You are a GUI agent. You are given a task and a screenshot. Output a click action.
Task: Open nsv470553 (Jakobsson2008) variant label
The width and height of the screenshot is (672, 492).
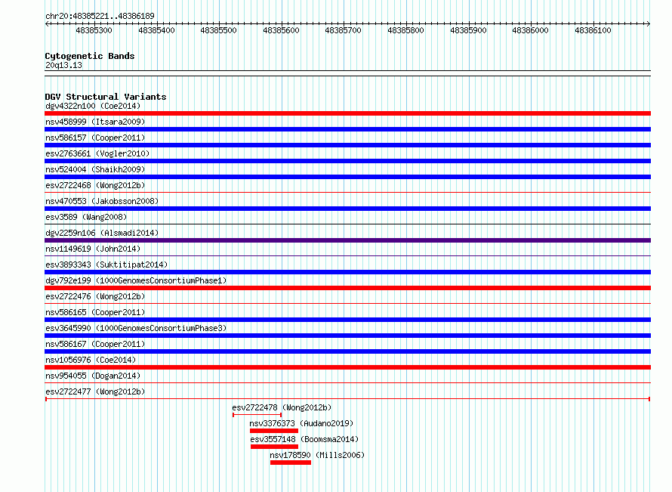coord(102,201)
